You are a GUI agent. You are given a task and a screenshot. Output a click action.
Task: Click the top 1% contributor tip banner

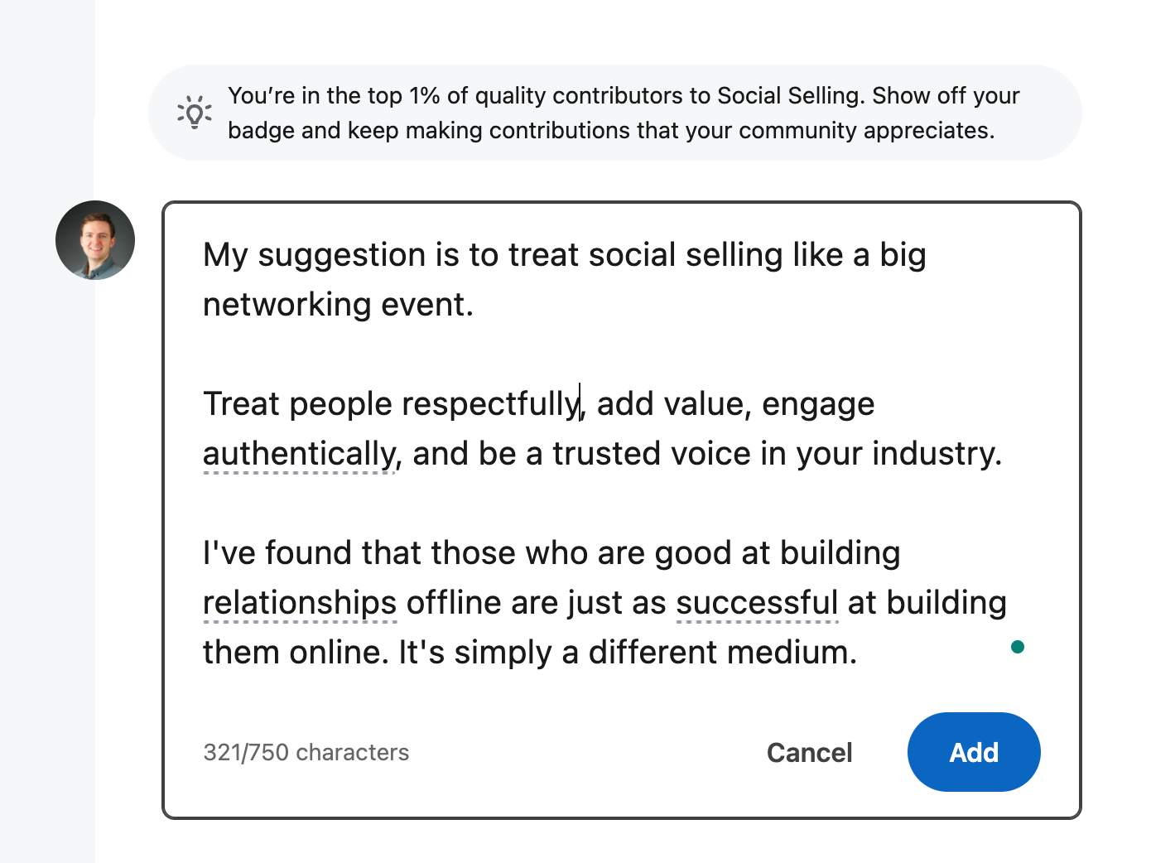[615, 113]
